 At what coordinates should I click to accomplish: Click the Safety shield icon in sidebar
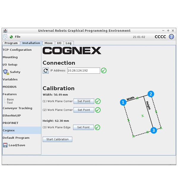pyautogui.click(x=6, y=72)
